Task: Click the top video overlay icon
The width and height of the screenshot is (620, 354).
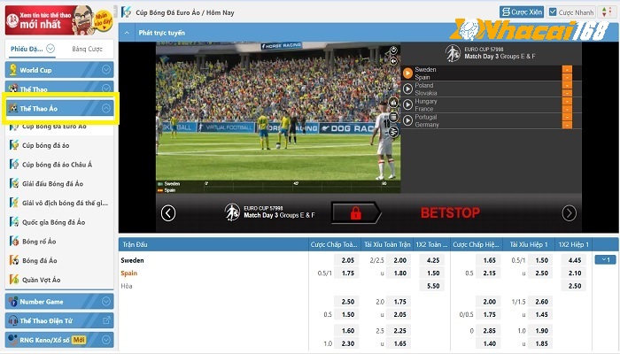Action: 393,50
